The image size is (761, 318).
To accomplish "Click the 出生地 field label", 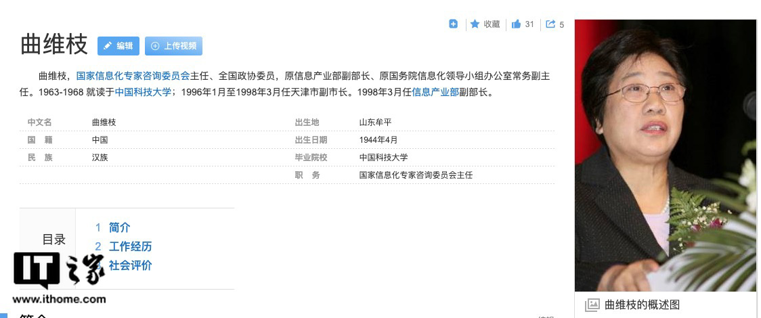I will [307, 122].
